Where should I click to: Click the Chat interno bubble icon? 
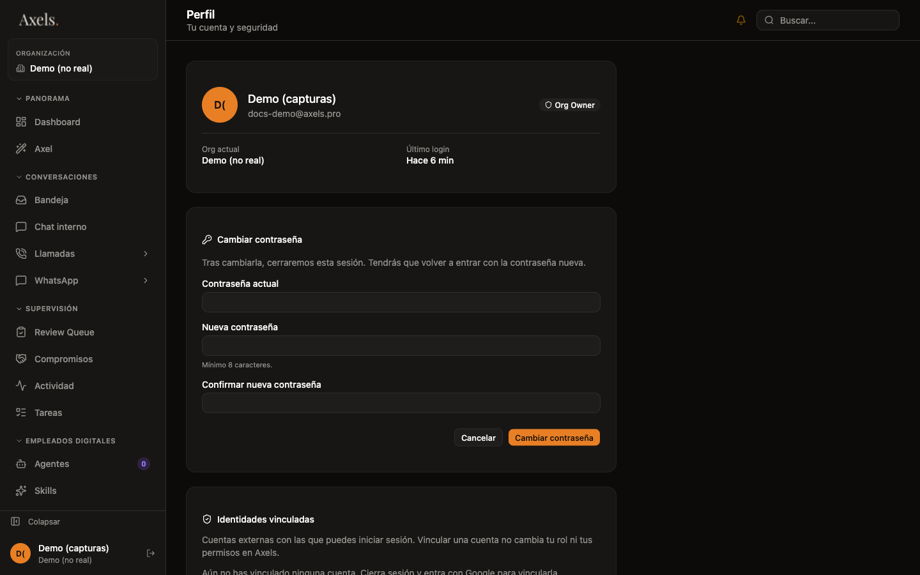coord(21,227)
